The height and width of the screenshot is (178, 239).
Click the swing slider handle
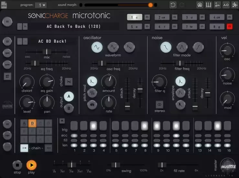pos(115,165)
